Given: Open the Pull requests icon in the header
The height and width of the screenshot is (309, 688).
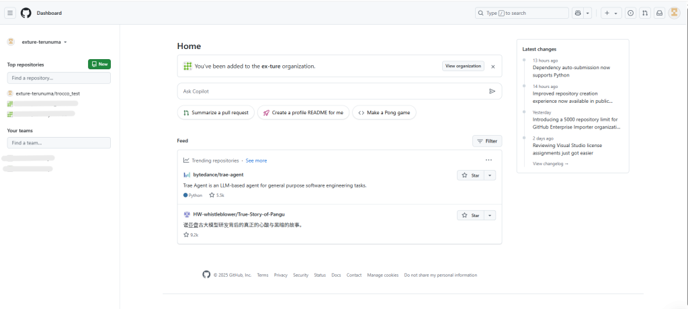Looking at the screenshot, I should click(x=644, y=13).
